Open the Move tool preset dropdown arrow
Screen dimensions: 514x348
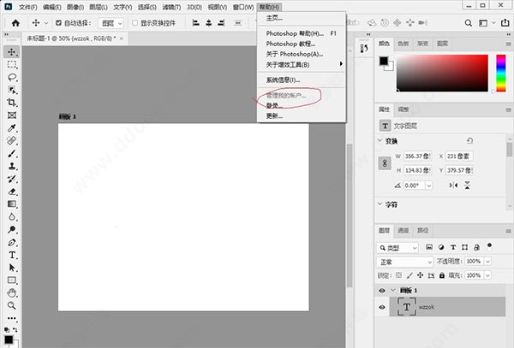[x=46, y=23]
